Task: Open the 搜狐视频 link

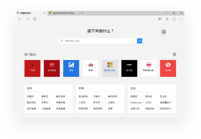Action: pyautogui.click(x=31, y=103)
